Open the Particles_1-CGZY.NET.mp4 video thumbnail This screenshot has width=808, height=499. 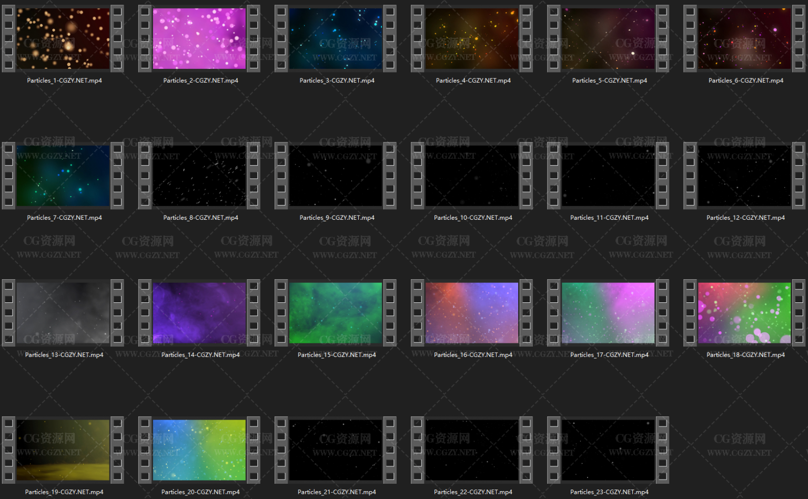click(63, 39)
